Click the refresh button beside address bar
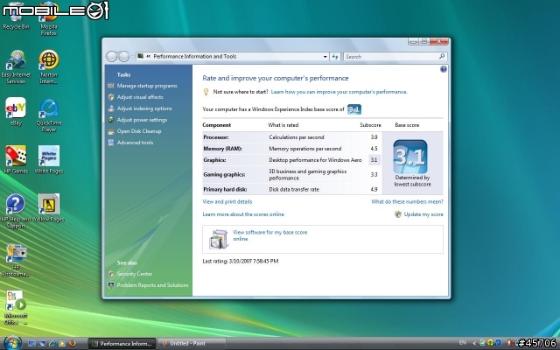The height and width of the screenshot is (350, 560). tap(334, 56)
